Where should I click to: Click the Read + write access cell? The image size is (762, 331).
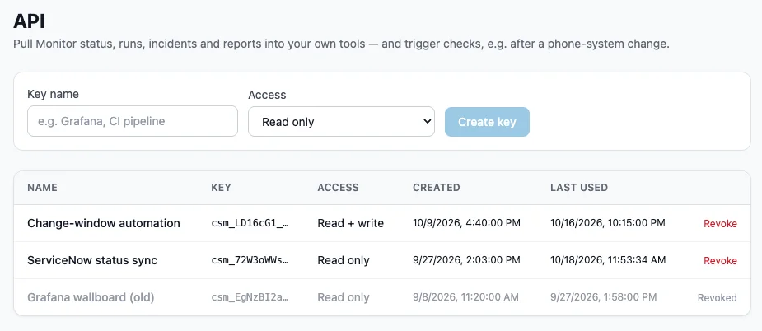pos(351,223)
